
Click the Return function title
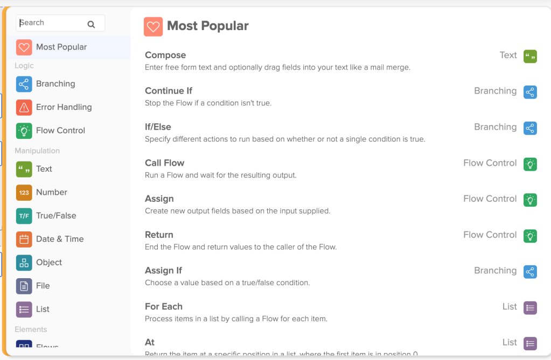coord(159,235)
